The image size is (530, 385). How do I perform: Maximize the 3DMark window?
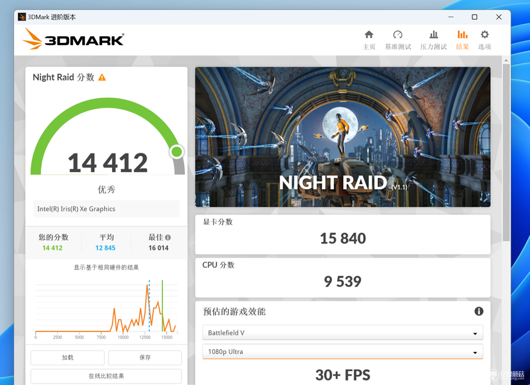click(x=474, y=17)
